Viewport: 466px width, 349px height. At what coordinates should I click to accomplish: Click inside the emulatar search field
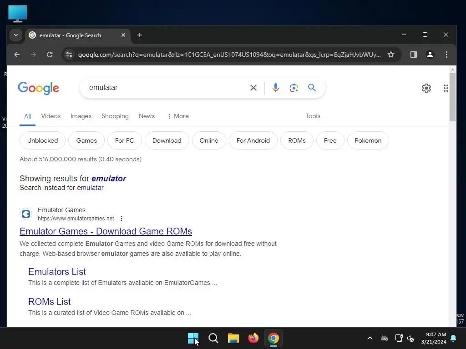[167, 88]
